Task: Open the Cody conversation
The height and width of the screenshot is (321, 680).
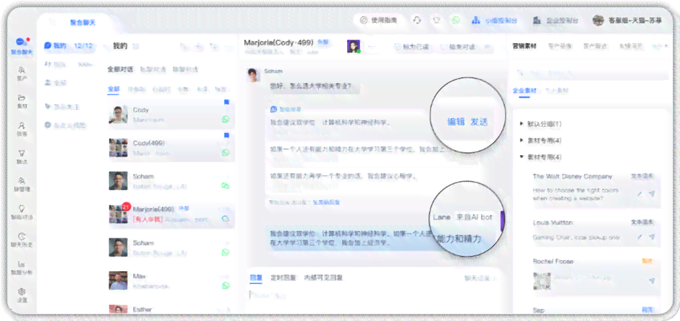Action: pos(172,114)
